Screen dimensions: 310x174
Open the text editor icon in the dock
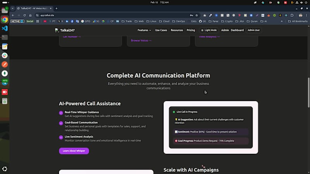5,46
